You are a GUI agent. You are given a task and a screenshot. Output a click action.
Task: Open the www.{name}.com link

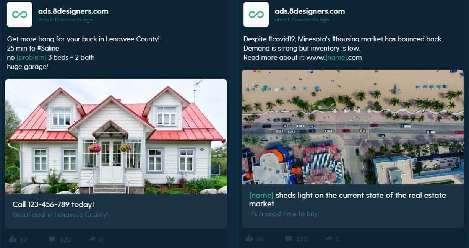point(334,57)
